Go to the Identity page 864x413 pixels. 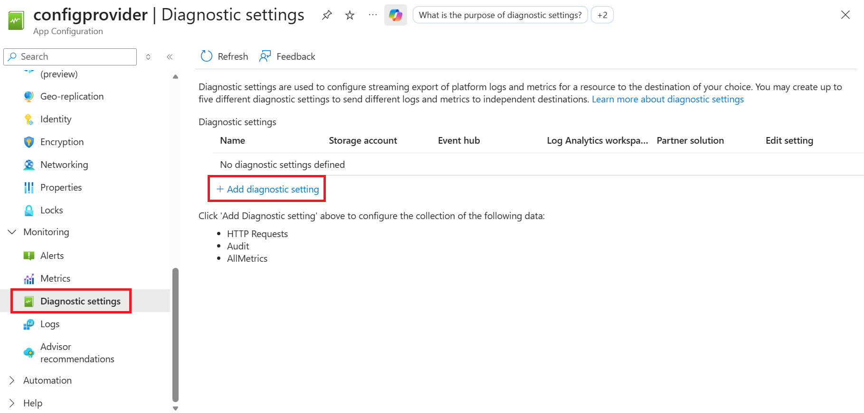[56, 119]
